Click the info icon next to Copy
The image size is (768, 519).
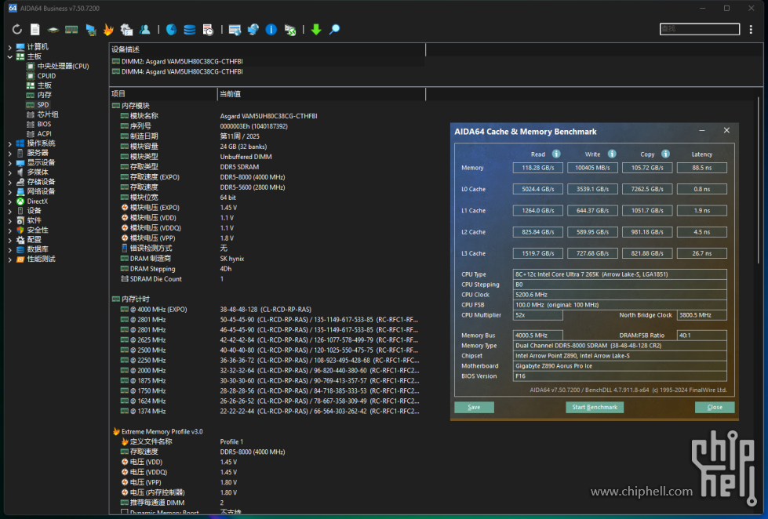[666, 154]
